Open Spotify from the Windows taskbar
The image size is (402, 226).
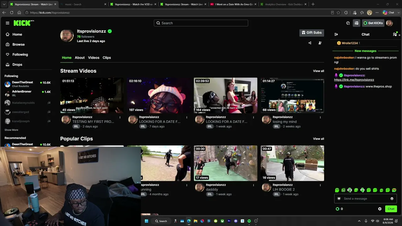pyautogui.click(x=249, y=221)
